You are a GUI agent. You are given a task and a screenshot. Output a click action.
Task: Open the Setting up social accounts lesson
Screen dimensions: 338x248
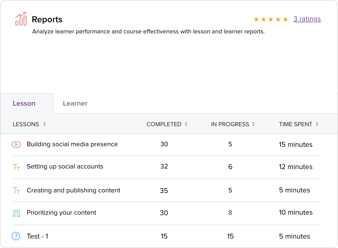[65, 167]
